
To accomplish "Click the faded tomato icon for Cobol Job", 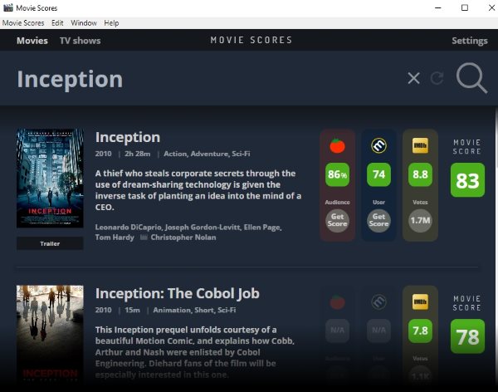I will pos(337,301).
